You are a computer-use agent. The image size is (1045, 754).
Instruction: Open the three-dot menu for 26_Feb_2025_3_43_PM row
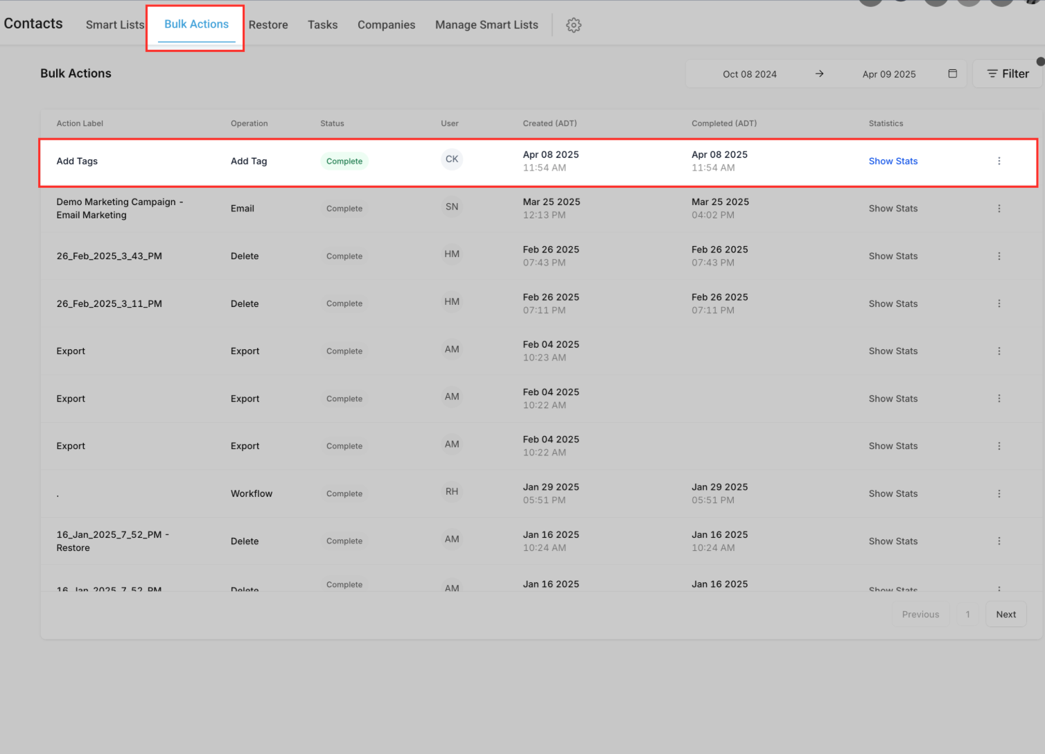coord(999,256)
